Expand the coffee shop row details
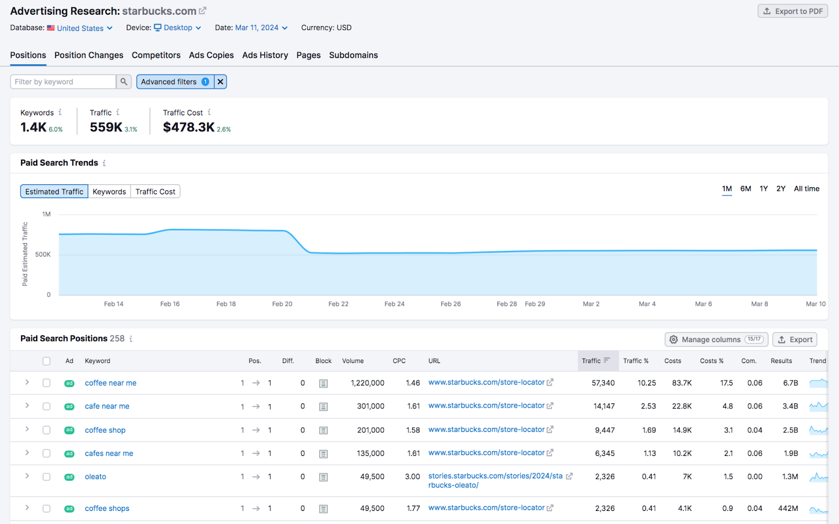The image size is (839, 524). (x=27, y=430)
